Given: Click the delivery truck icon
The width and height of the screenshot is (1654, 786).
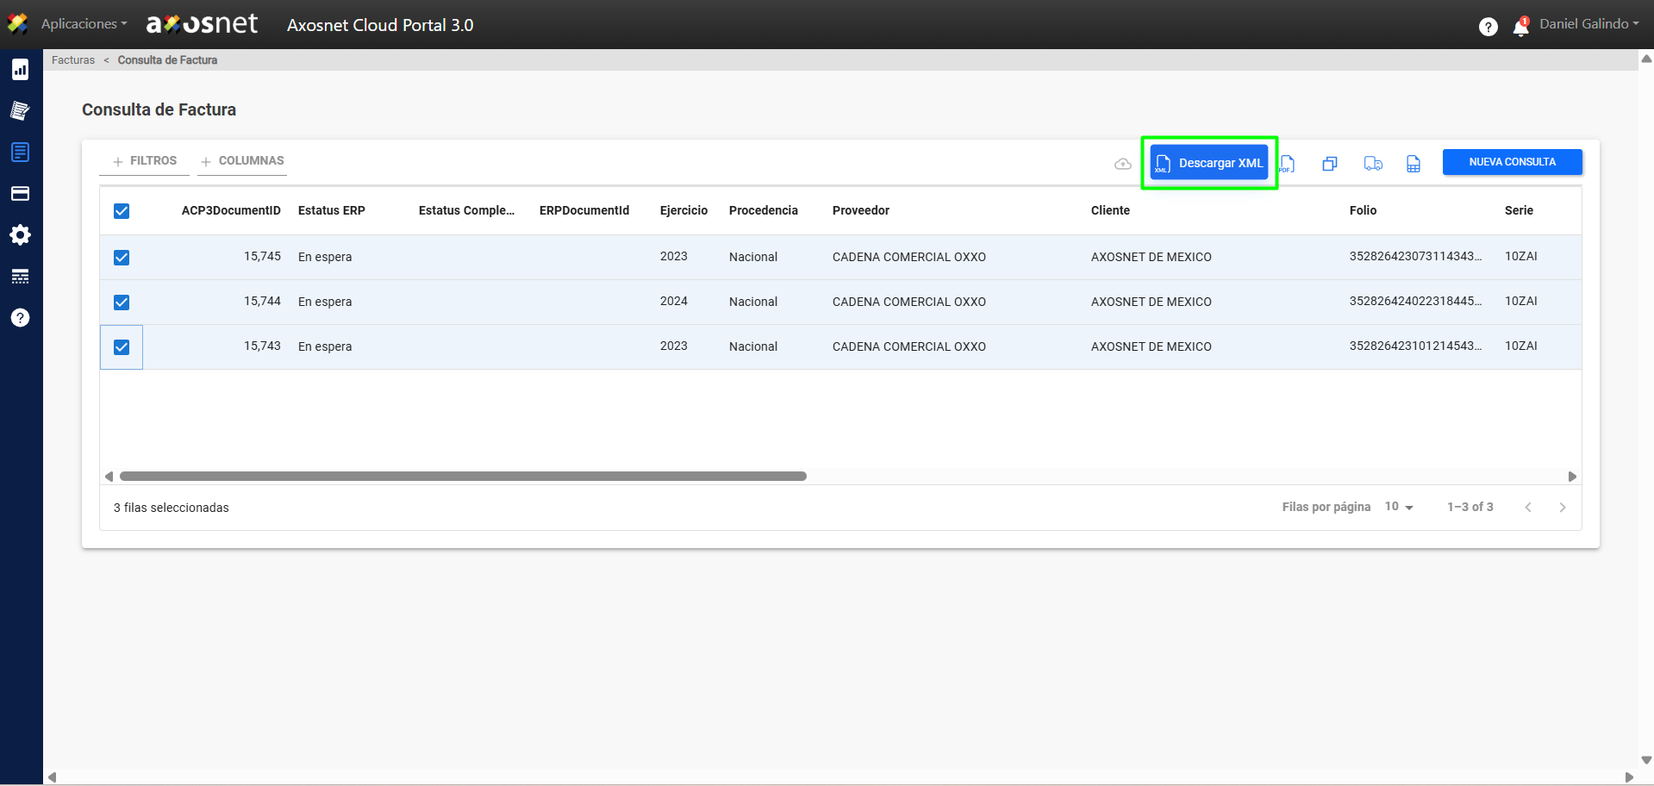Looking at the screenshot, I should (x=1373, y=164).
